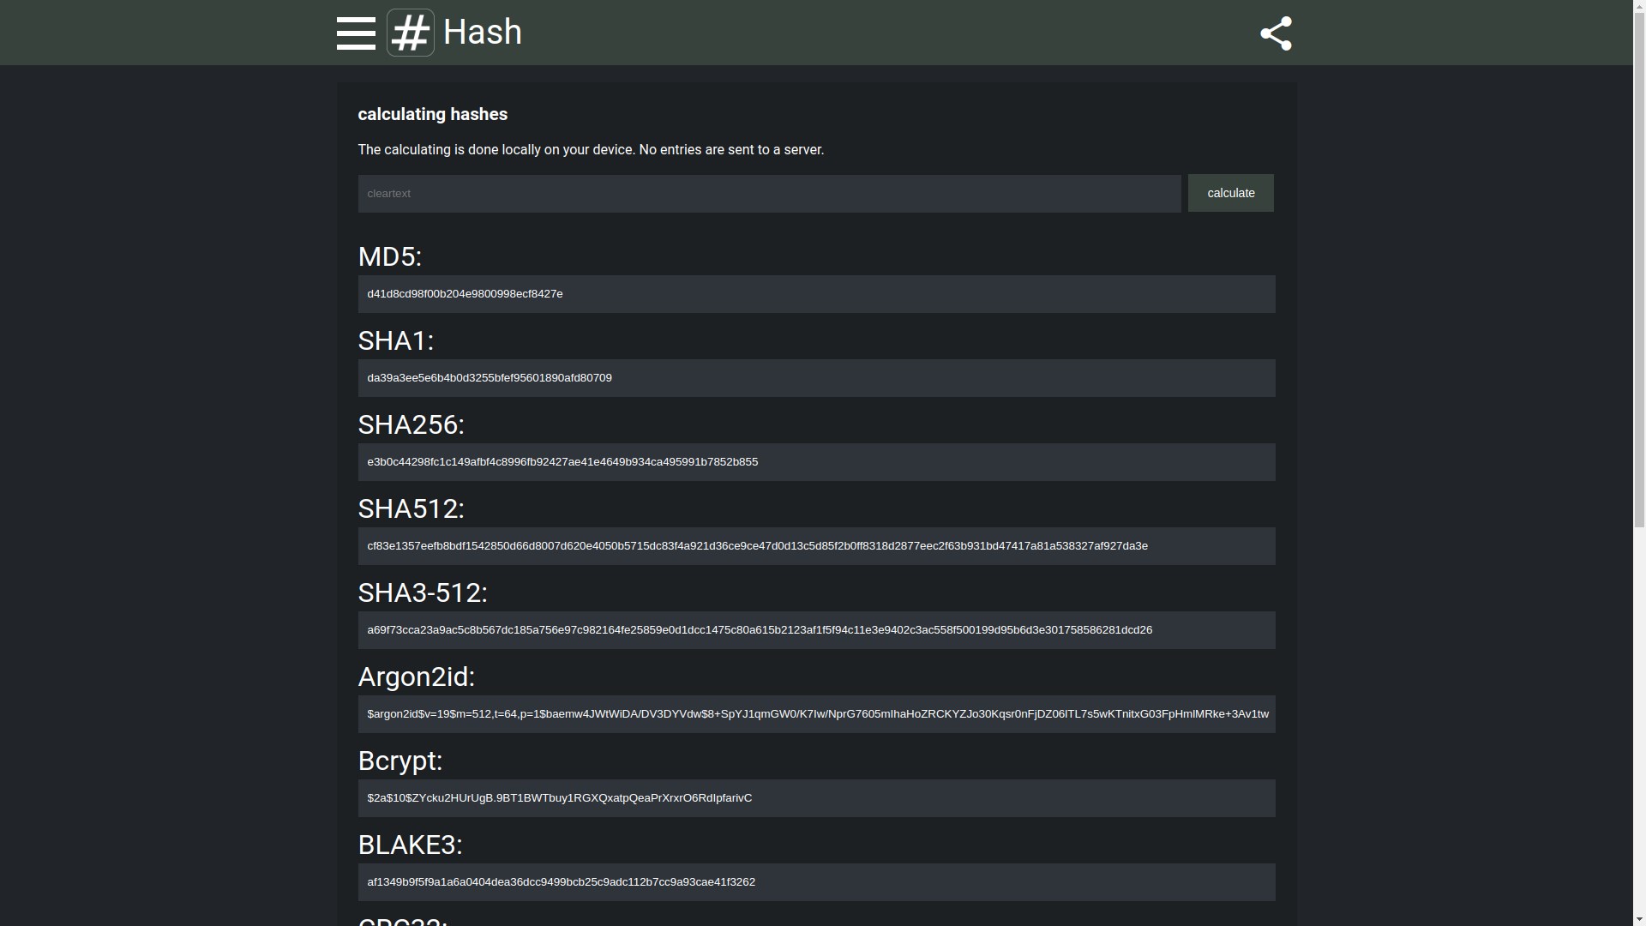This screenshot has width=1646, height=926.
Task: Select the SHA1 hash output field
Action: [816, 378]
